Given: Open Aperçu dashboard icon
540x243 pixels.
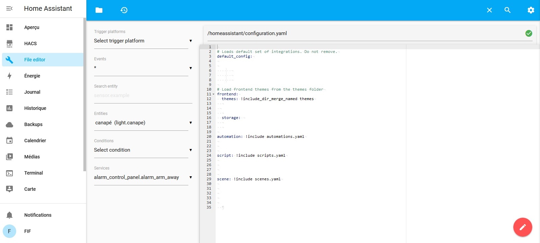Looking at the screenshot, I should point(9,27).
